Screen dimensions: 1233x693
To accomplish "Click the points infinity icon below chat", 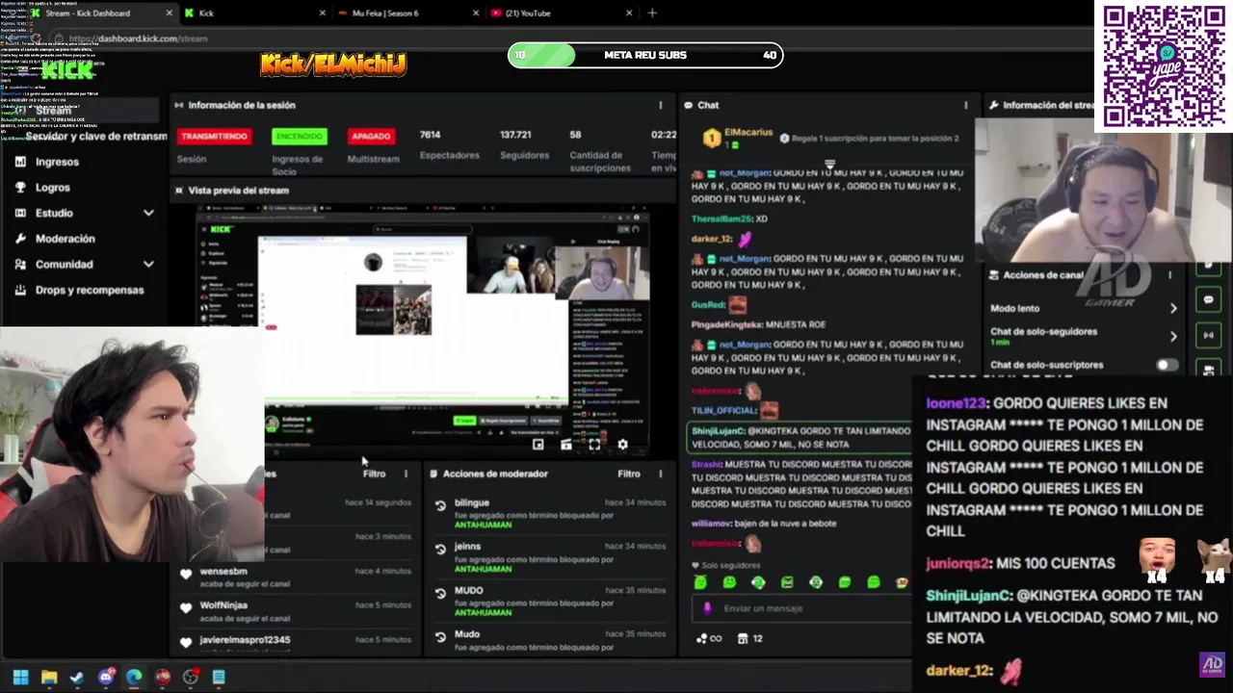I will pos(708,638).
